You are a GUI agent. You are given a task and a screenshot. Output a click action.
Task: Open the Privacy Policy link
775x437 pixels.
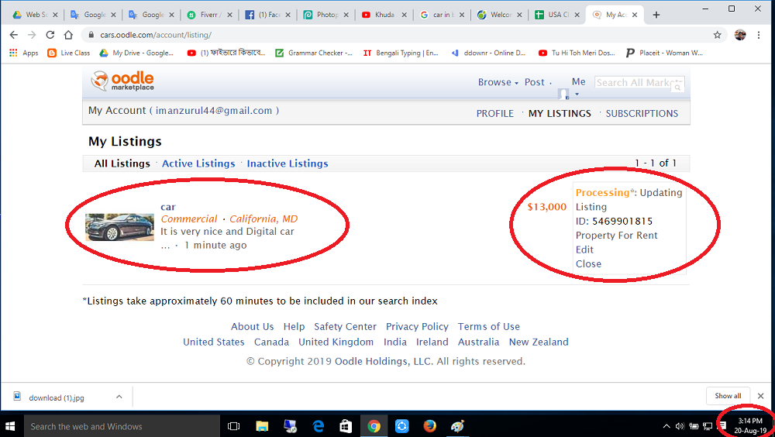click(x=417, y=327)
